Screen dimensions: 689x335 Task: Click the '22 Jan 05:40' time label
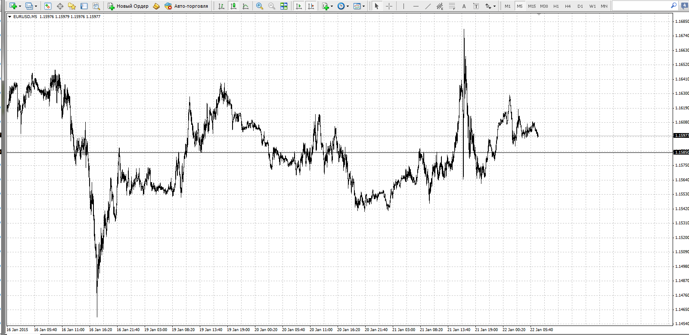point(541,330)
